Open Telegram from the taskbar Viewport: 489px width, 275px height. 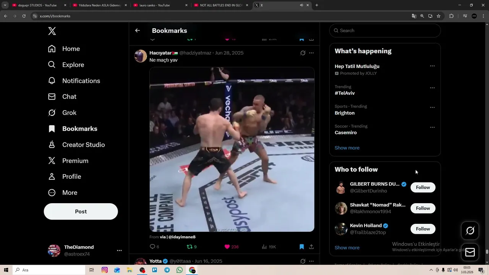click(167, 270)
